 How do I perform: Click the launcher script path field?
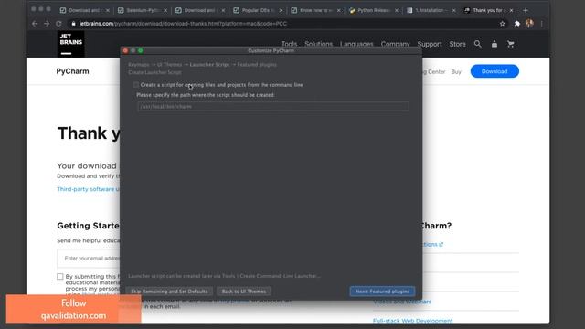(x=273, y=107)
